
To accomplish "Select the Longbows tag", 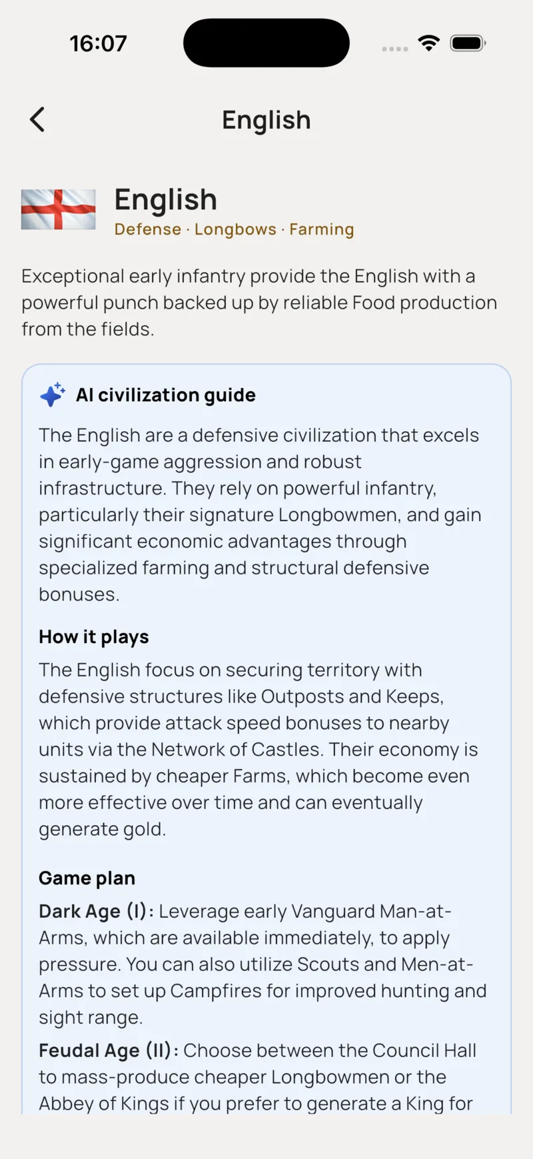I will pos(235,229).
